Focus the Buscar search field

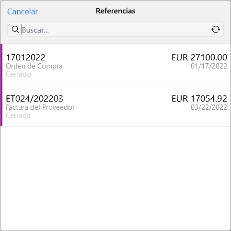click(x=115, y=29)
